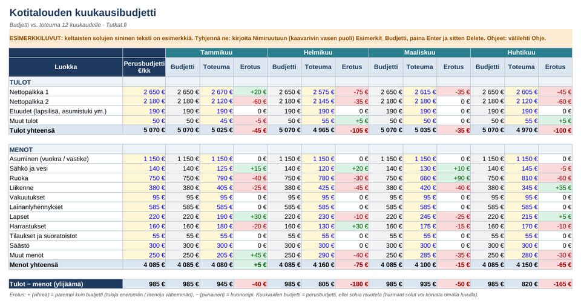The width and height of the screenshot is (581, 306).
Task: Click Menot yhteensä Tammikuu Erotus +5 €
Action: pos(250,265)
